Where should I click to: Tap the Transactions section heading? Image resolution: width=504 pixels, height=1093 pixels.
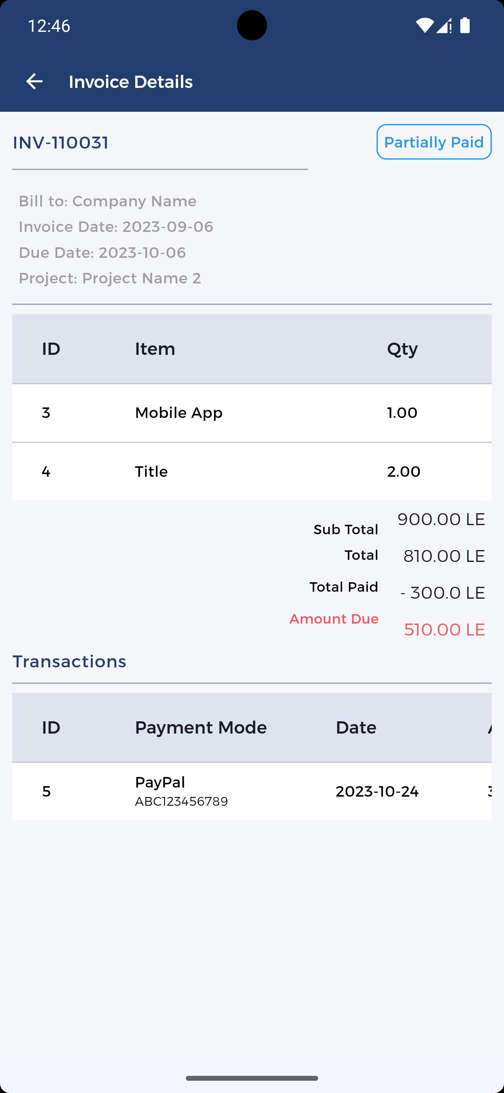pyautogui.click(x=70, y=661)
